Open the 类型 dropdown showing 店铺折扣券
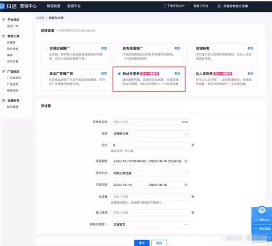272x246 pixels. 150,134
